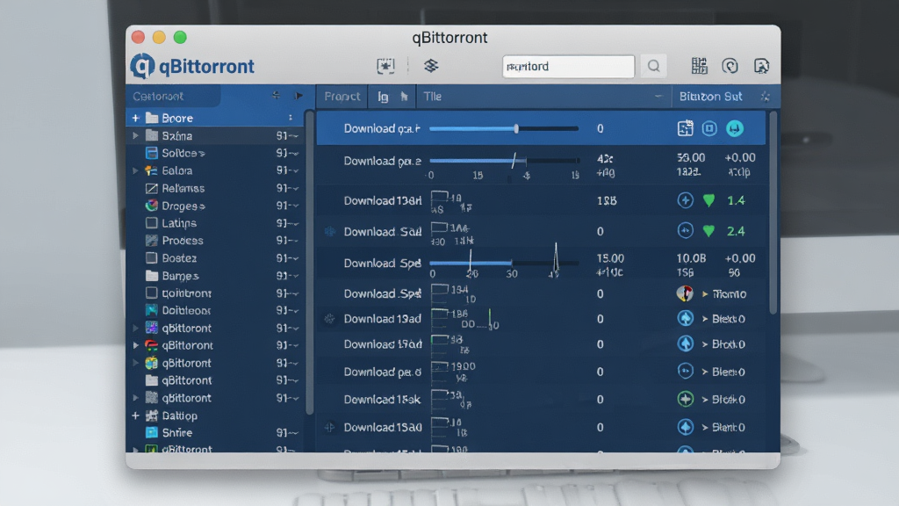Image resolution: width=899 pixels, height=506 pixels.
Task: Click the pie icon beside Tiom10
Action: point(685,293)
